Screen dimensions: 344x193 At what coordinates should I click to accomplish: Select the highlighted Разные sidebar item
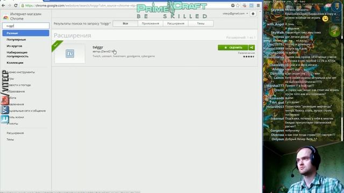26,33
